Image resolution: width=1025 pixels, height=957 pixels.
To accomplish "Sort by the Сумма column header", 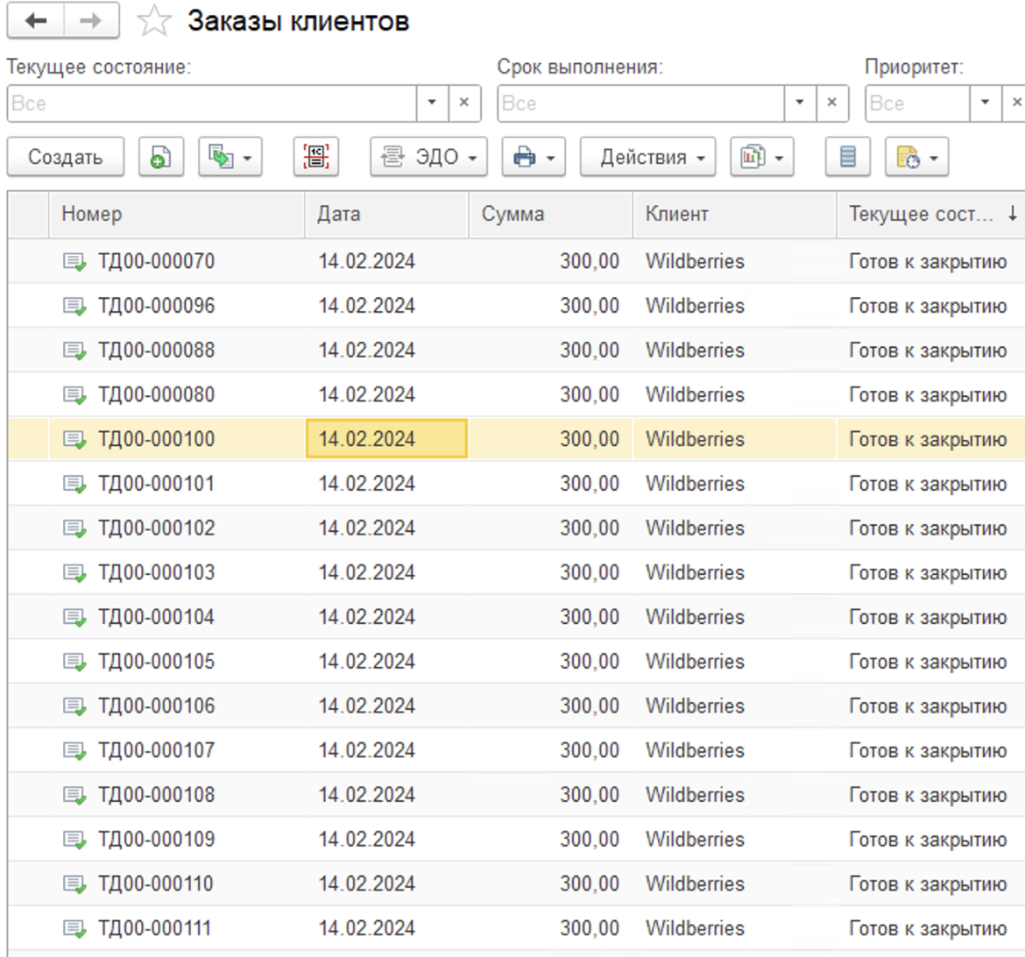I will pos(549,215).
